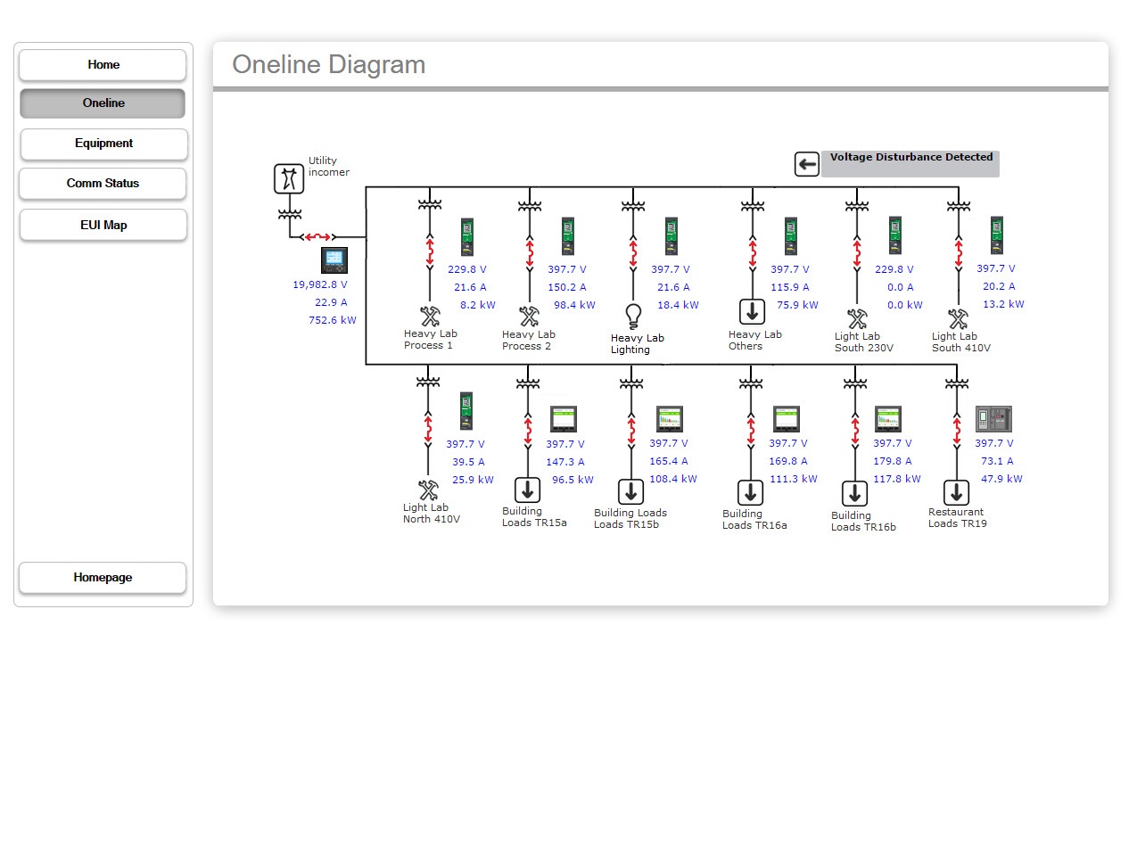Open the Equipment page
This screenshot has width=1137, height=848.
pyautogui.click(x=103, y=144)
